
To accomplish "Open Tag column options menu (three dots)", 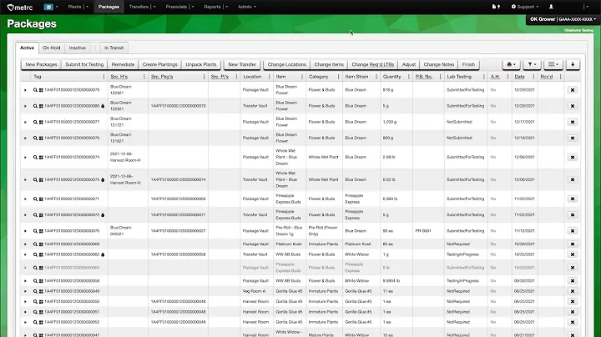I will (x=104, y=77).
